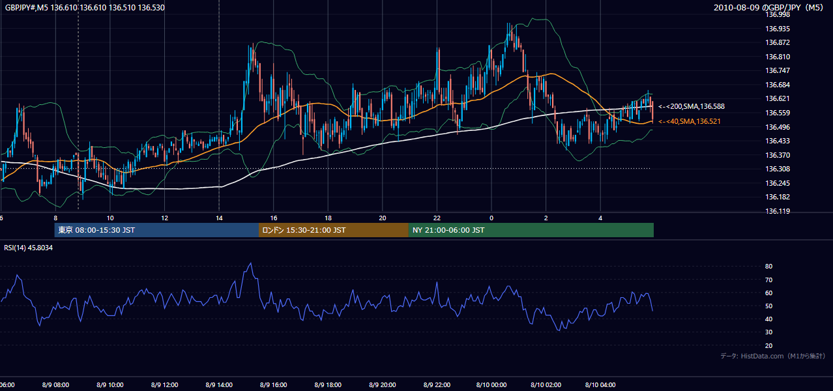
Task: Click the 8/9 10:00 date label
Action: pos(110,385)
